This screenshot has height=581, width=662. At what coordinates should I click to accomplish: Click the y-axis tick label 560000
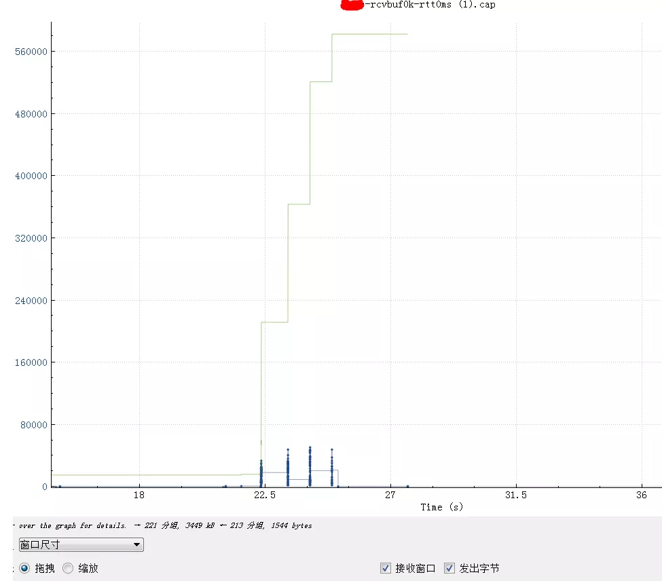31,52
